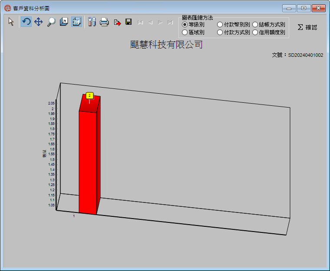The image size is (330, 271).
Task: Go to next page arrow
Action: tap(160, 22)
